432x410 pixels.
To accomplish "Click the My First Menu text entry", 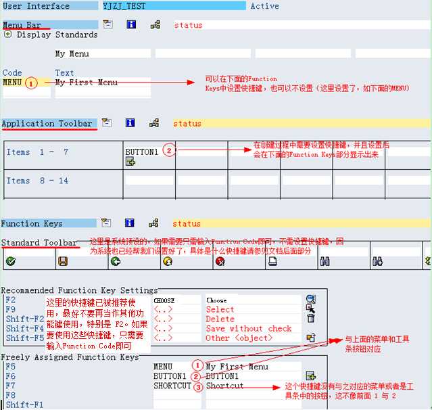I will coord(101,83).
